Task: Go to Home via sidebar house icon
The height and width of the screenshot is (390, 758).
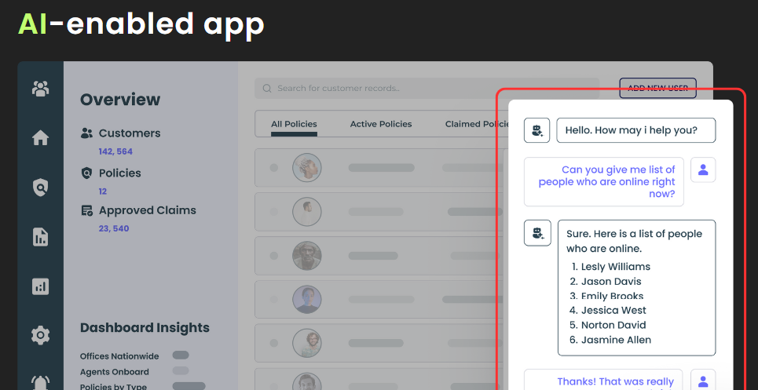Action: point(40,138)
